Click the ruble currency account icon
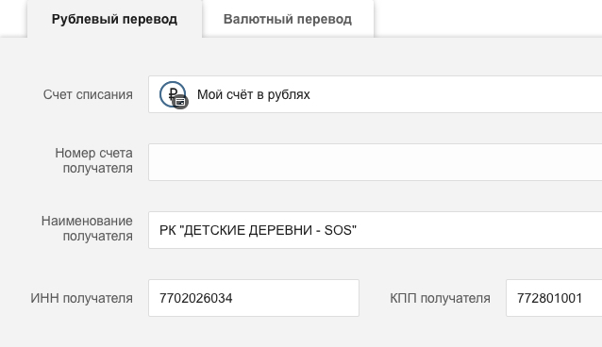 (x=173, y=94)
